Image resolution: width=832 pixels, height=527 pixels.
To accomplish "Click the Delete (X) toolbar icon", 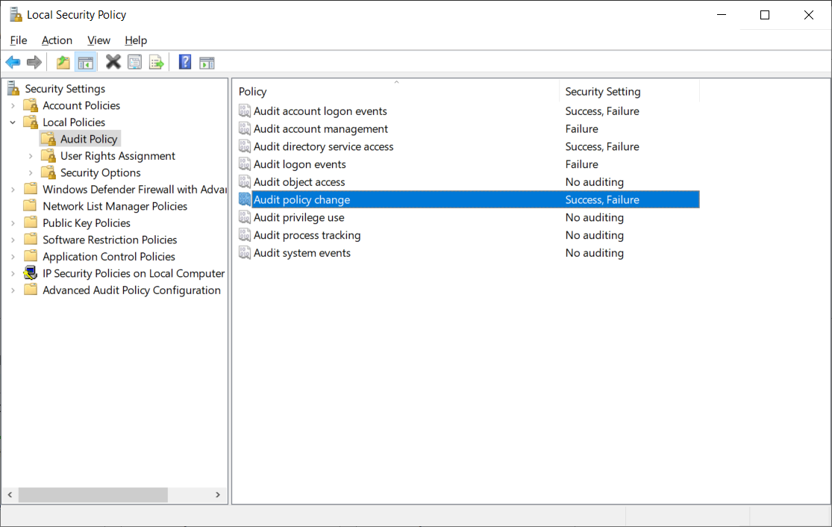I will pos(113,62).
